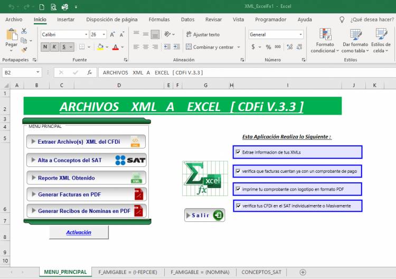Click the ¿Qué desea hacer? search box
The width and height of the screenshot is (396, 279).
click(x=372, y=20)
